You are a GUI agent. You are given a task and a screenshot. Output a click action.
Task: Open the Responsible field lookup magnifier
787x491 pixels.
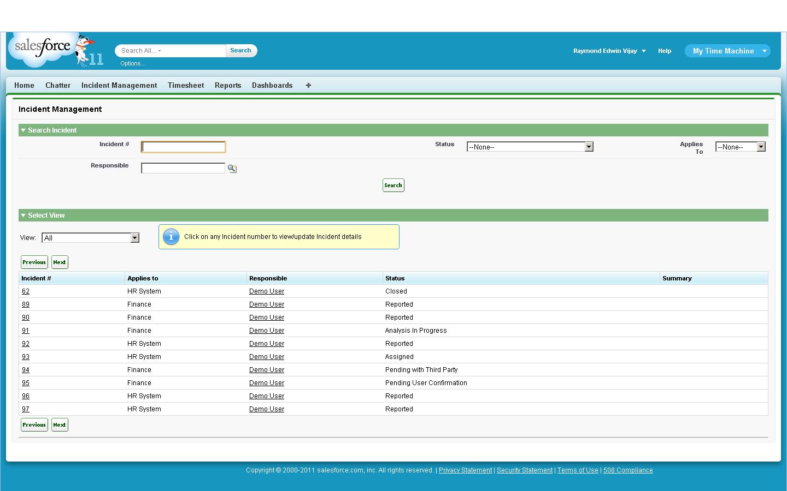click(232, 168)
